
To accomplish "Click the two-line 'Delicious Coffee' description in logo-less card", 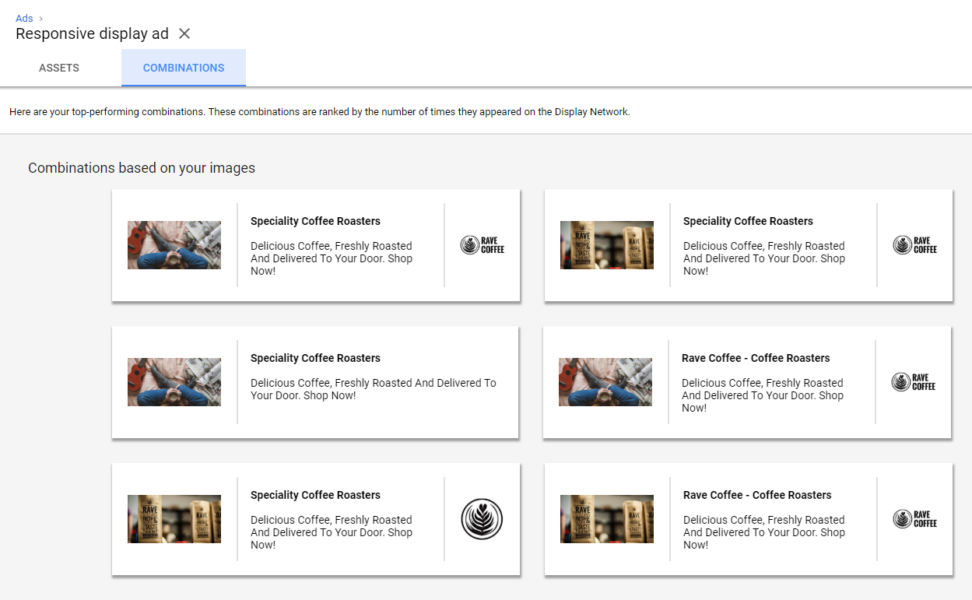I will tap(374, 389).
